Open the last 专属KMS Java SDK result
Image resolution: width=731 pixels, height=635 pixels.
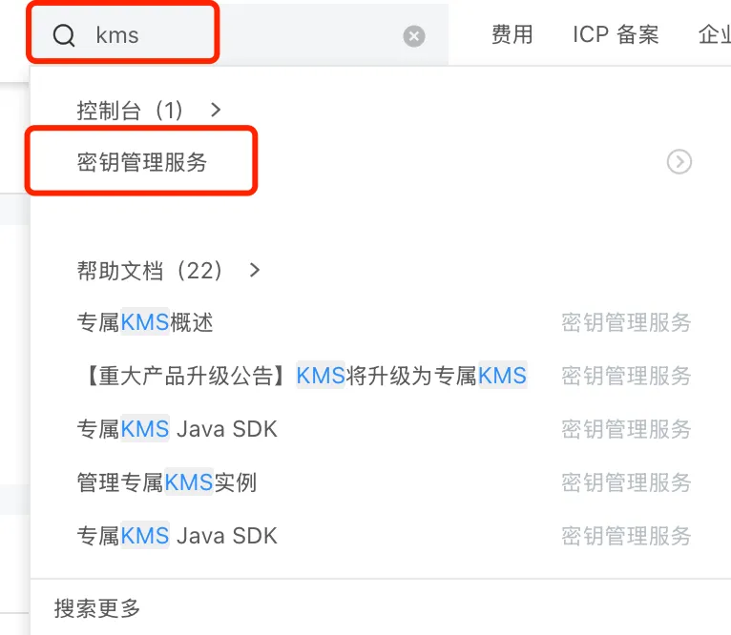point(178,536)
